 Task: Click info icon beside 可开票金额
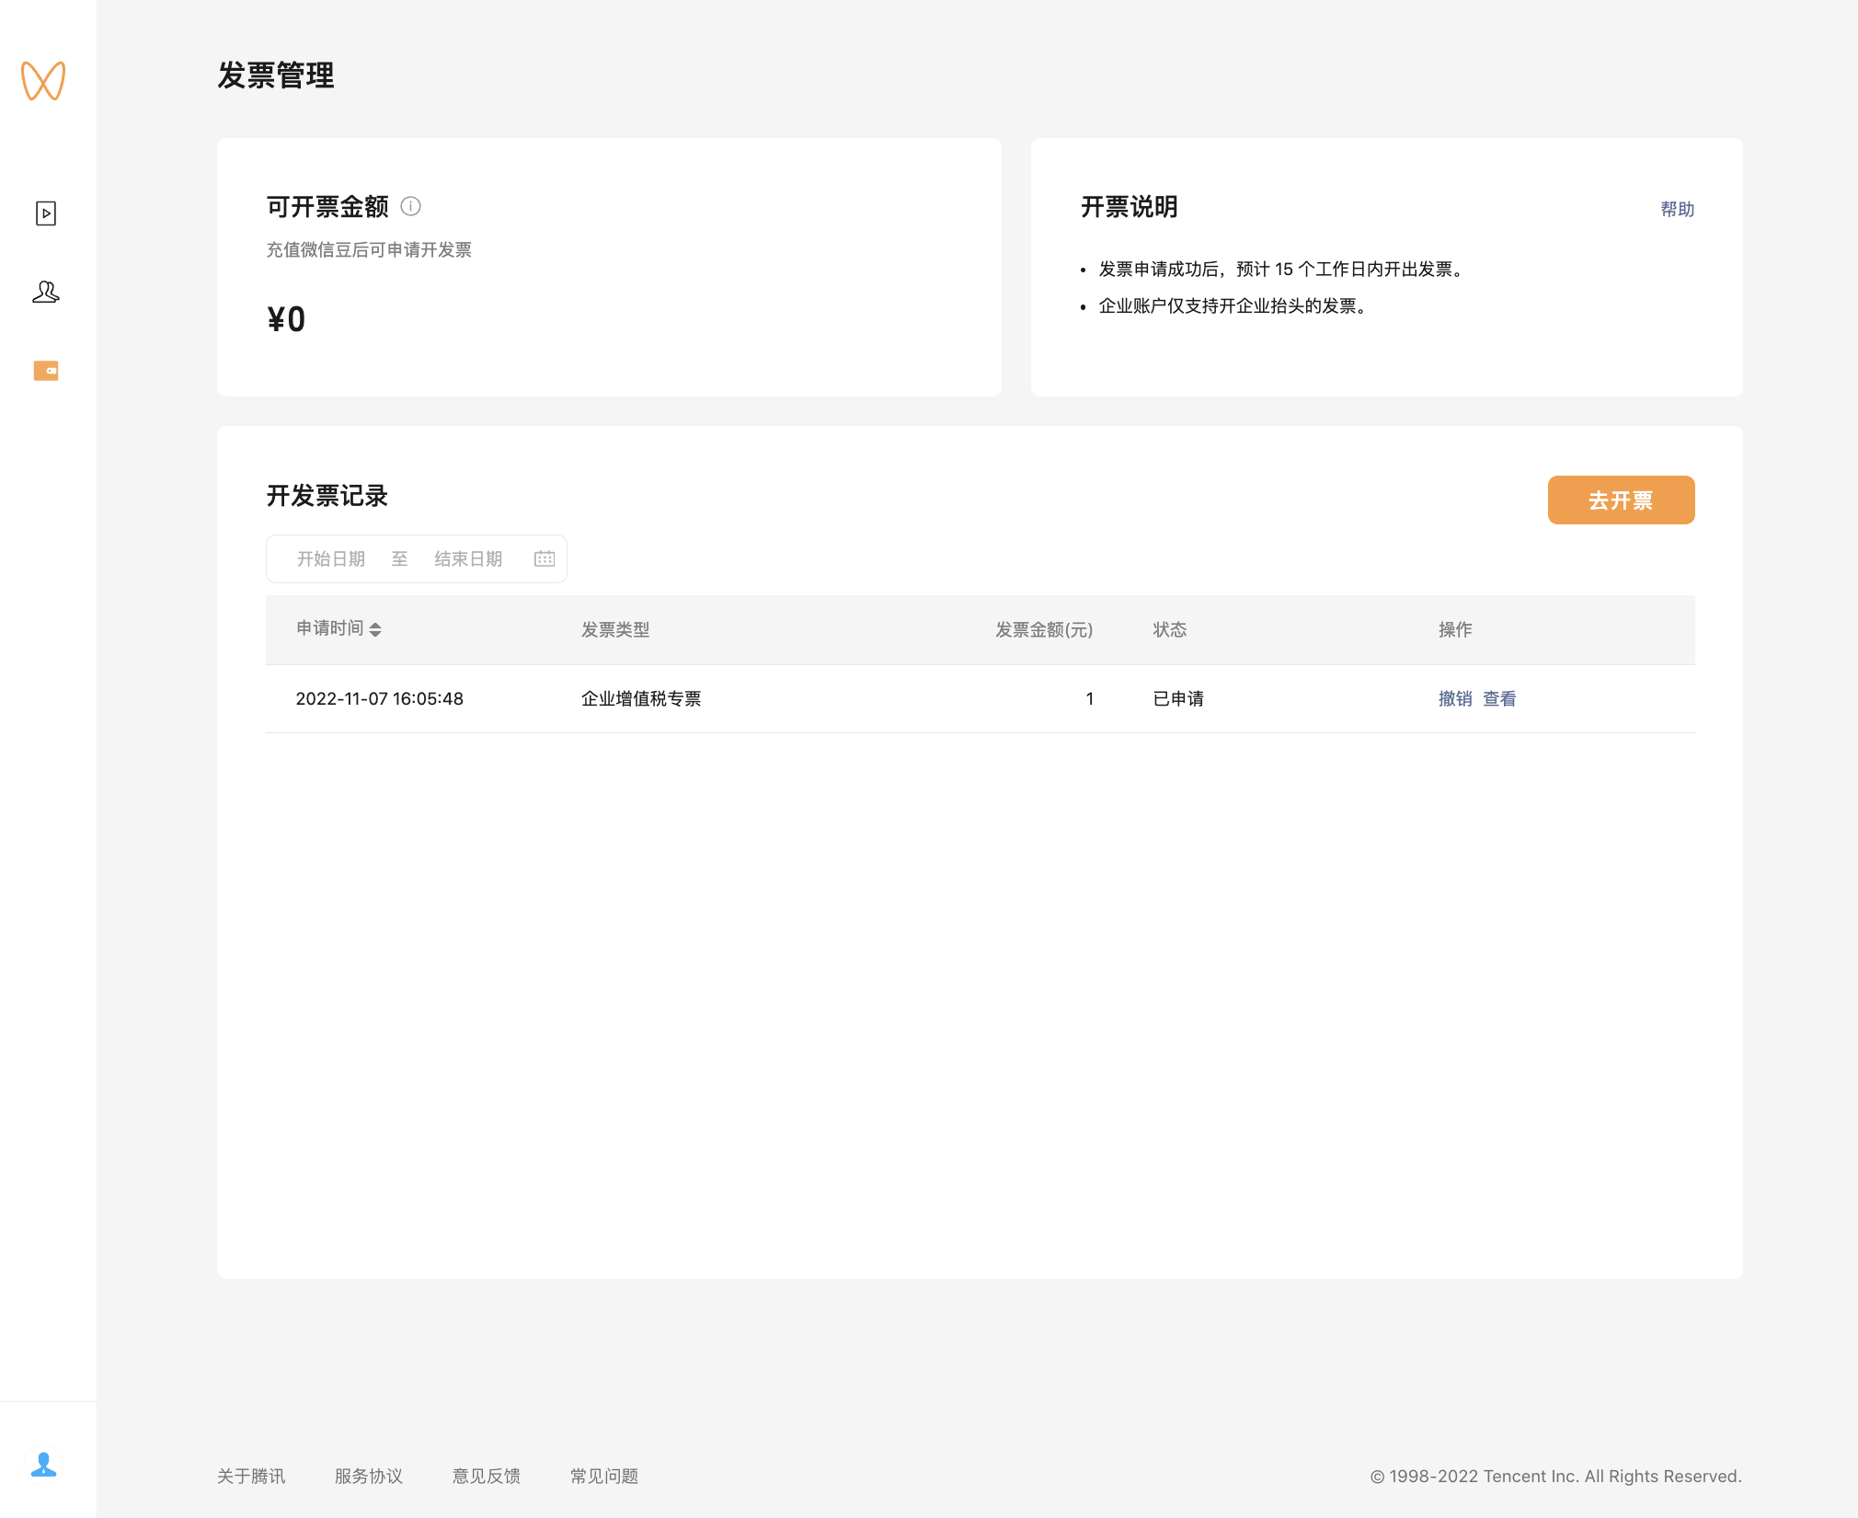(x=411, y=207)
